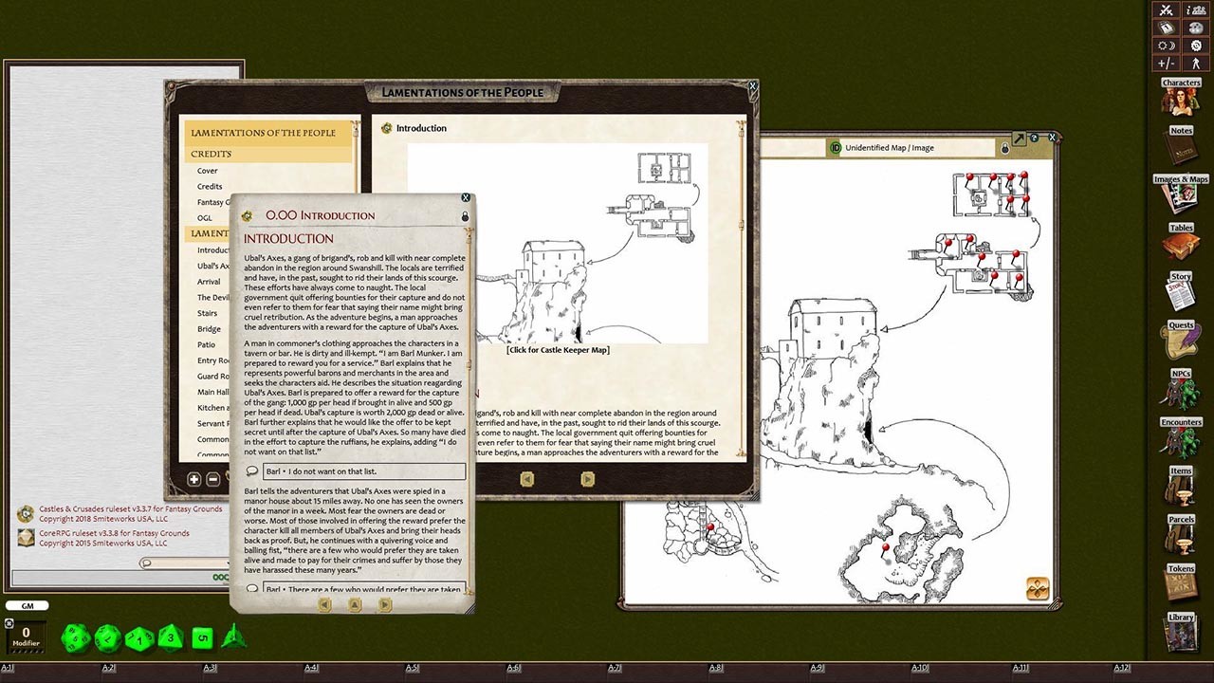This screenshot has height=683, width=1214.
Task: Open the crossed-swords combat icon top right
Action: coord(1165,10)
